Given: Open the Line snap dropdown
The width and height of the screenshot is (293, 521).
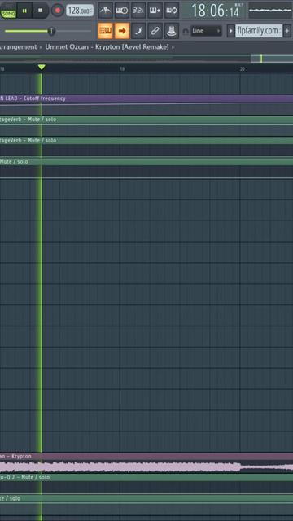Looking at the screenshot, I should coord(206,31).
